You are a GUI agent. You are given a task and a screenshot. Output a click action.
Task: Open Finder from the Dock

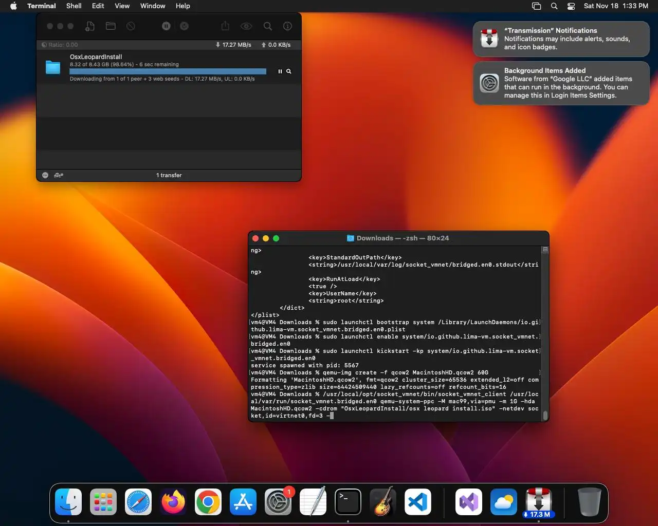tap(68, 502)
